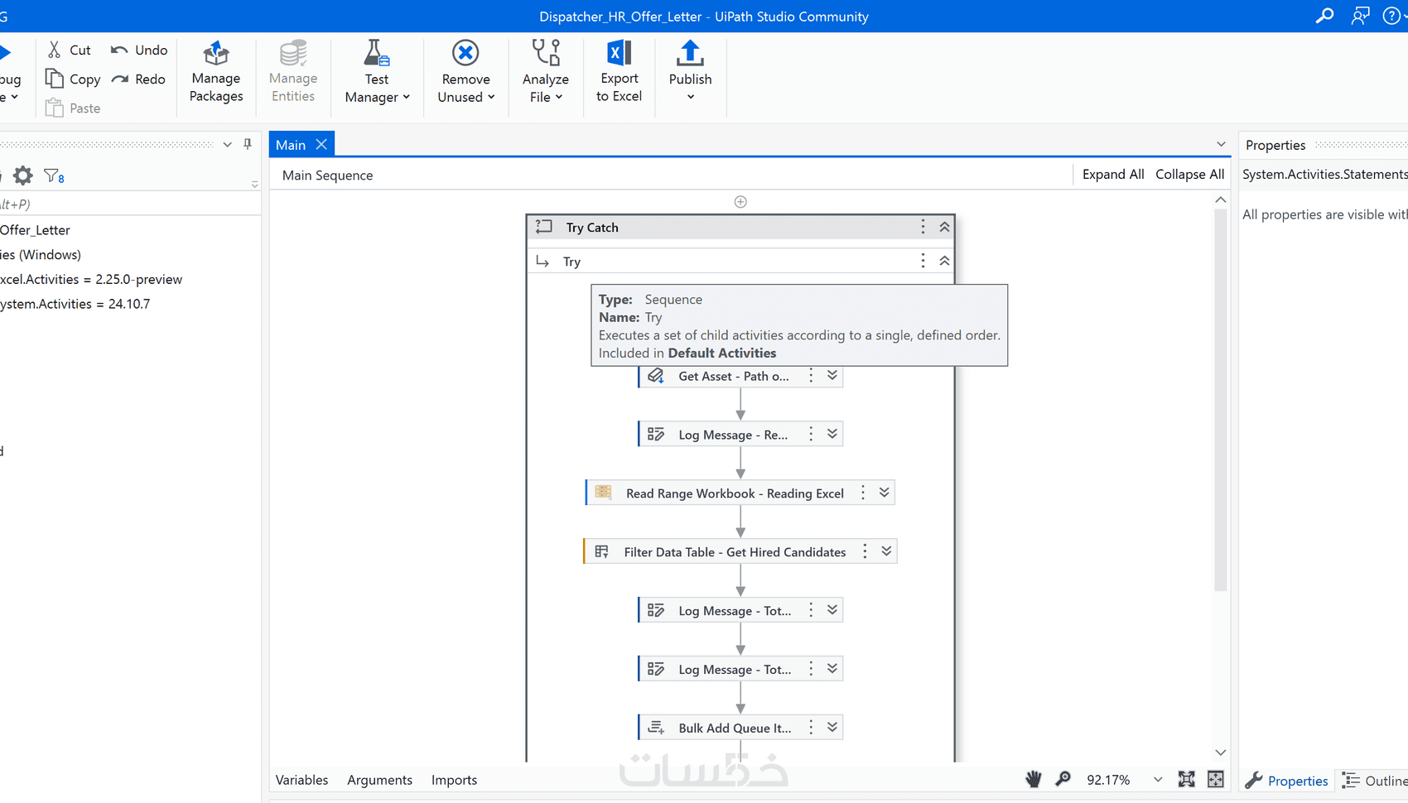Open Bulk Add Queue Items options menu
The height and width of the screenshot is (803, 1408).
[811, 728]
